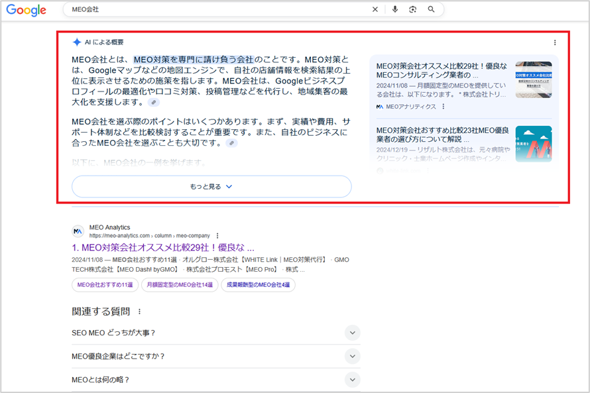Screen dimensions: 590x393
Task: Click the 関連する質問 heading
Action: click(101, 311)
